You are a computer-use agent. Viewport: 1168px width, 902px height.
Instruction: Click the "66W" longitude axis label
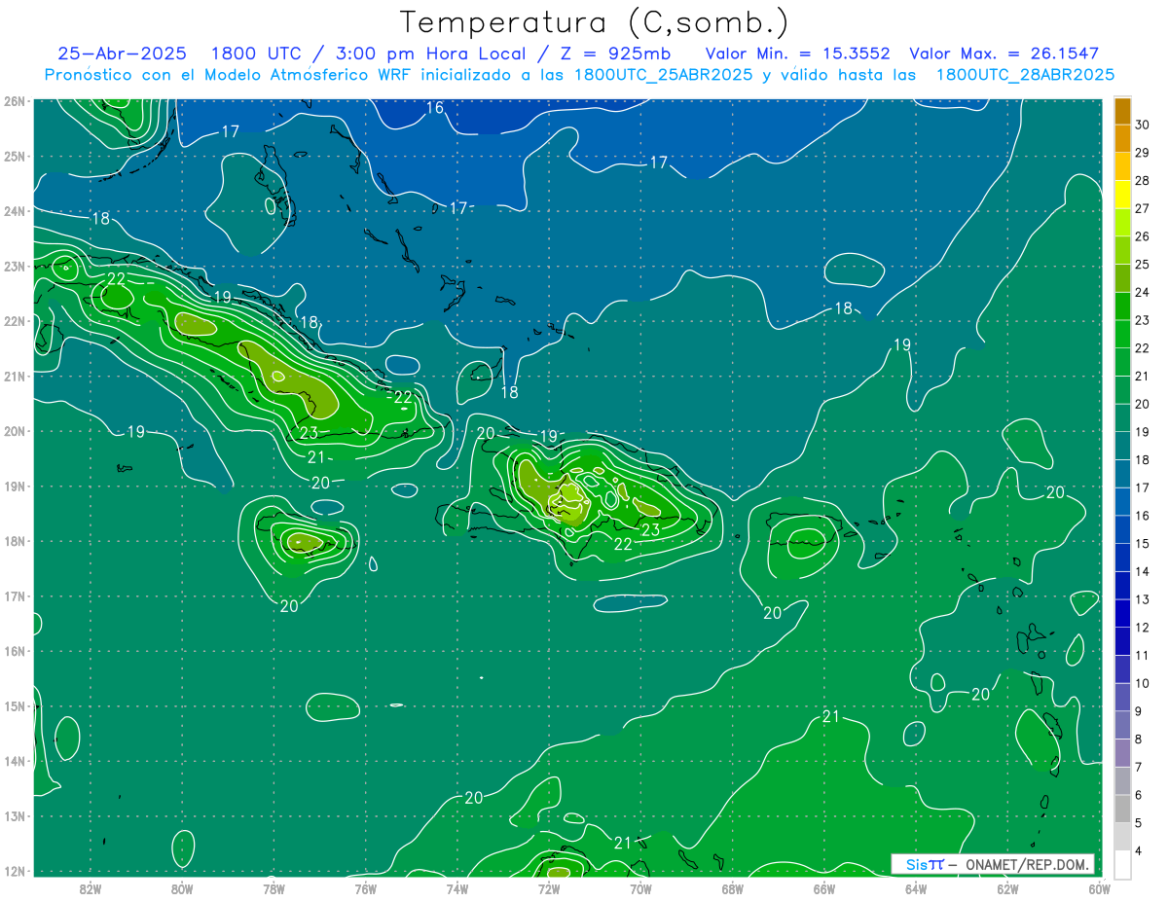pyautogui.click(x=823, y=888)
